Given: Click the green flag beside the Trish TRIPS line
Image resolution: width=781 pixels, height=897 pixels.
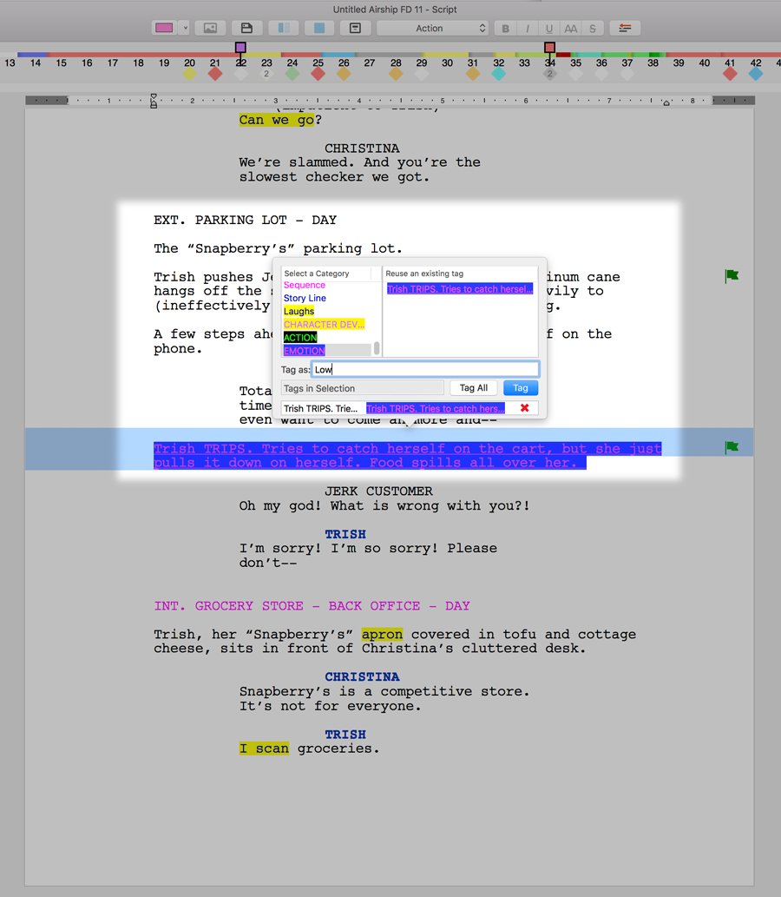Looking at the screenshot, I should coord(732,447).
